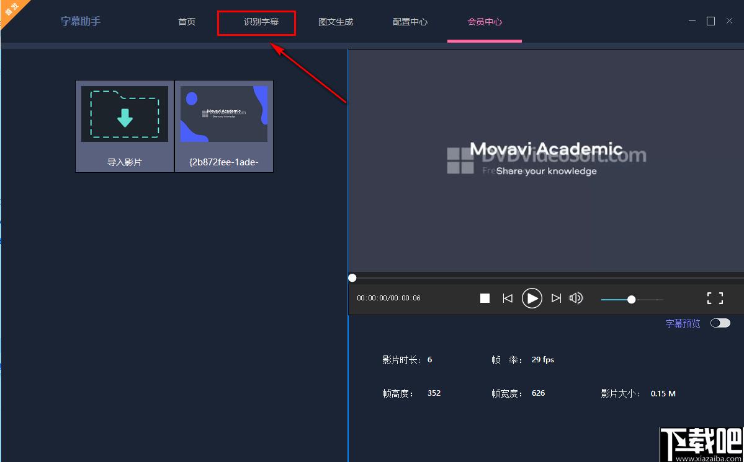Click the video progress bar handle
Viewport: 744px width, 462px height.
(x=352, y=278)
